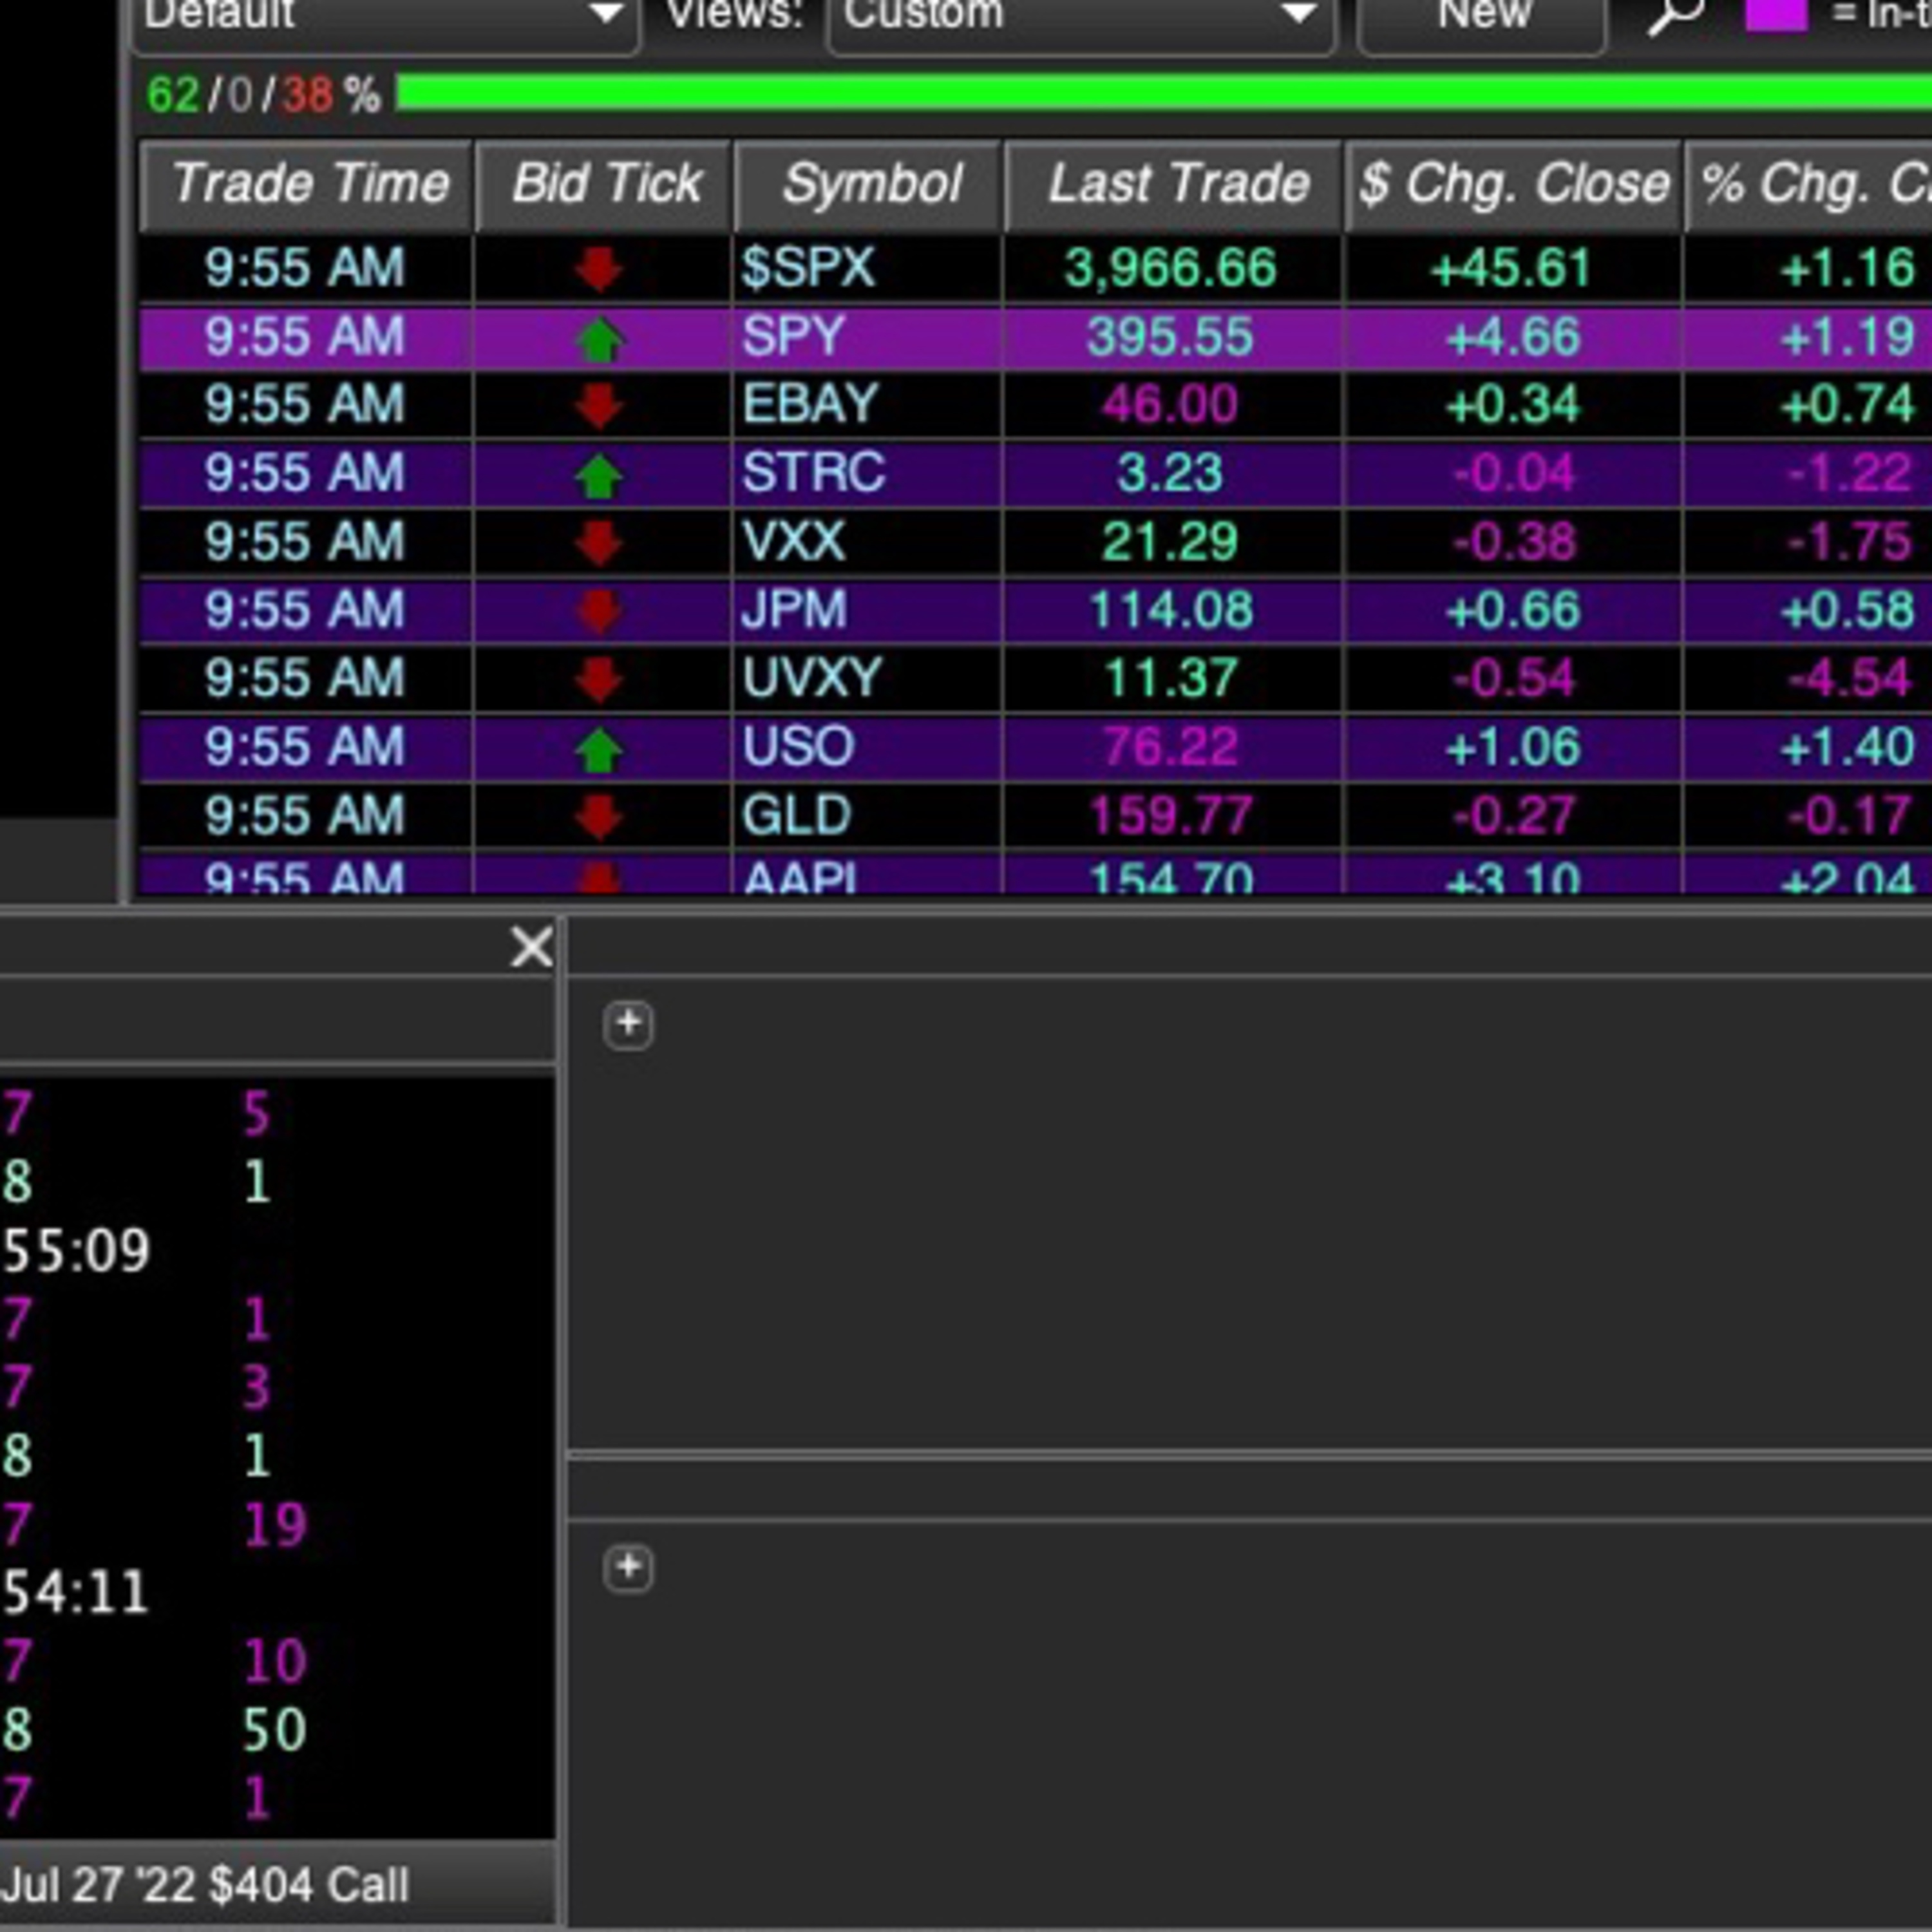Expand the upper empty panel with plus icon

pyautogui.click(x=628, y=1024)
